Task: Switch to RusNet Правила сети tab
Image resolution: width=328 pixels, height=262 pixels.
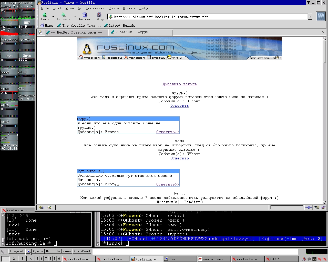Action: [76, 32]
